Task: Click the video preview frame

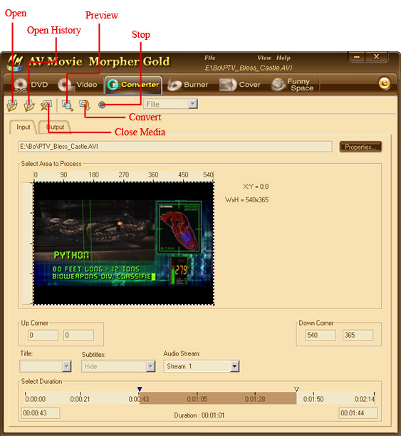Action: (124, 244)
